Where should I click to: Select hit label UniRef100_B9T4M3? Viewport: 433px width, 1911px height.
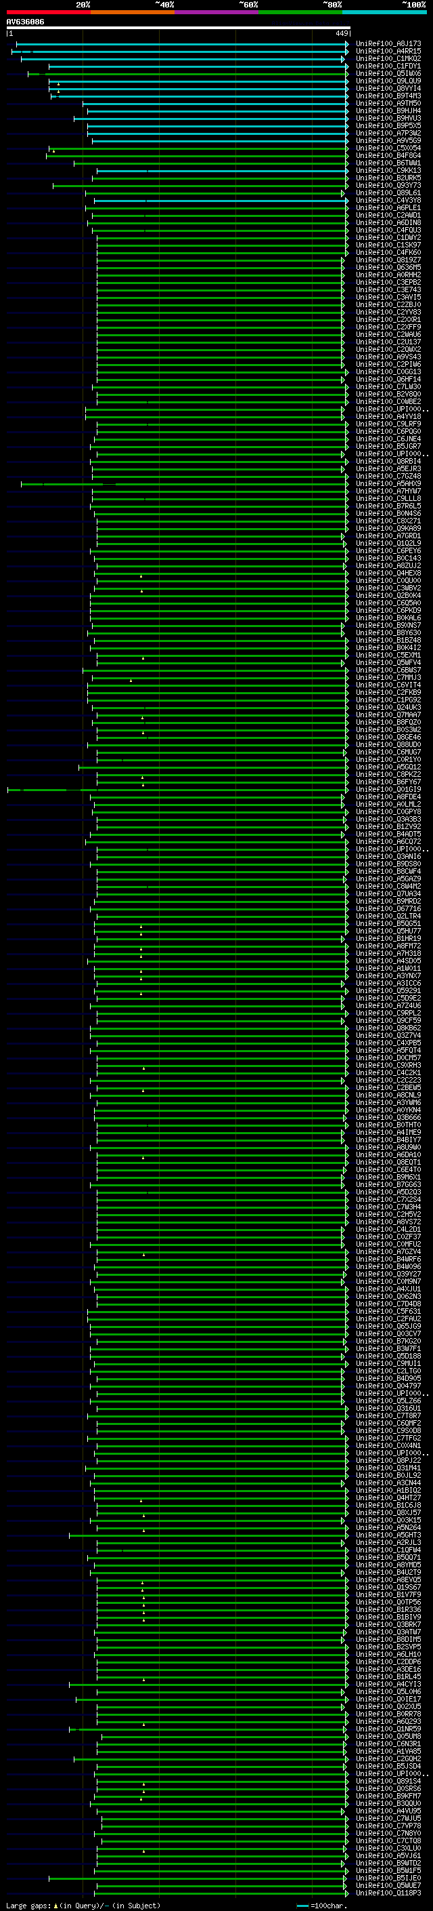(x=388, y=96)
